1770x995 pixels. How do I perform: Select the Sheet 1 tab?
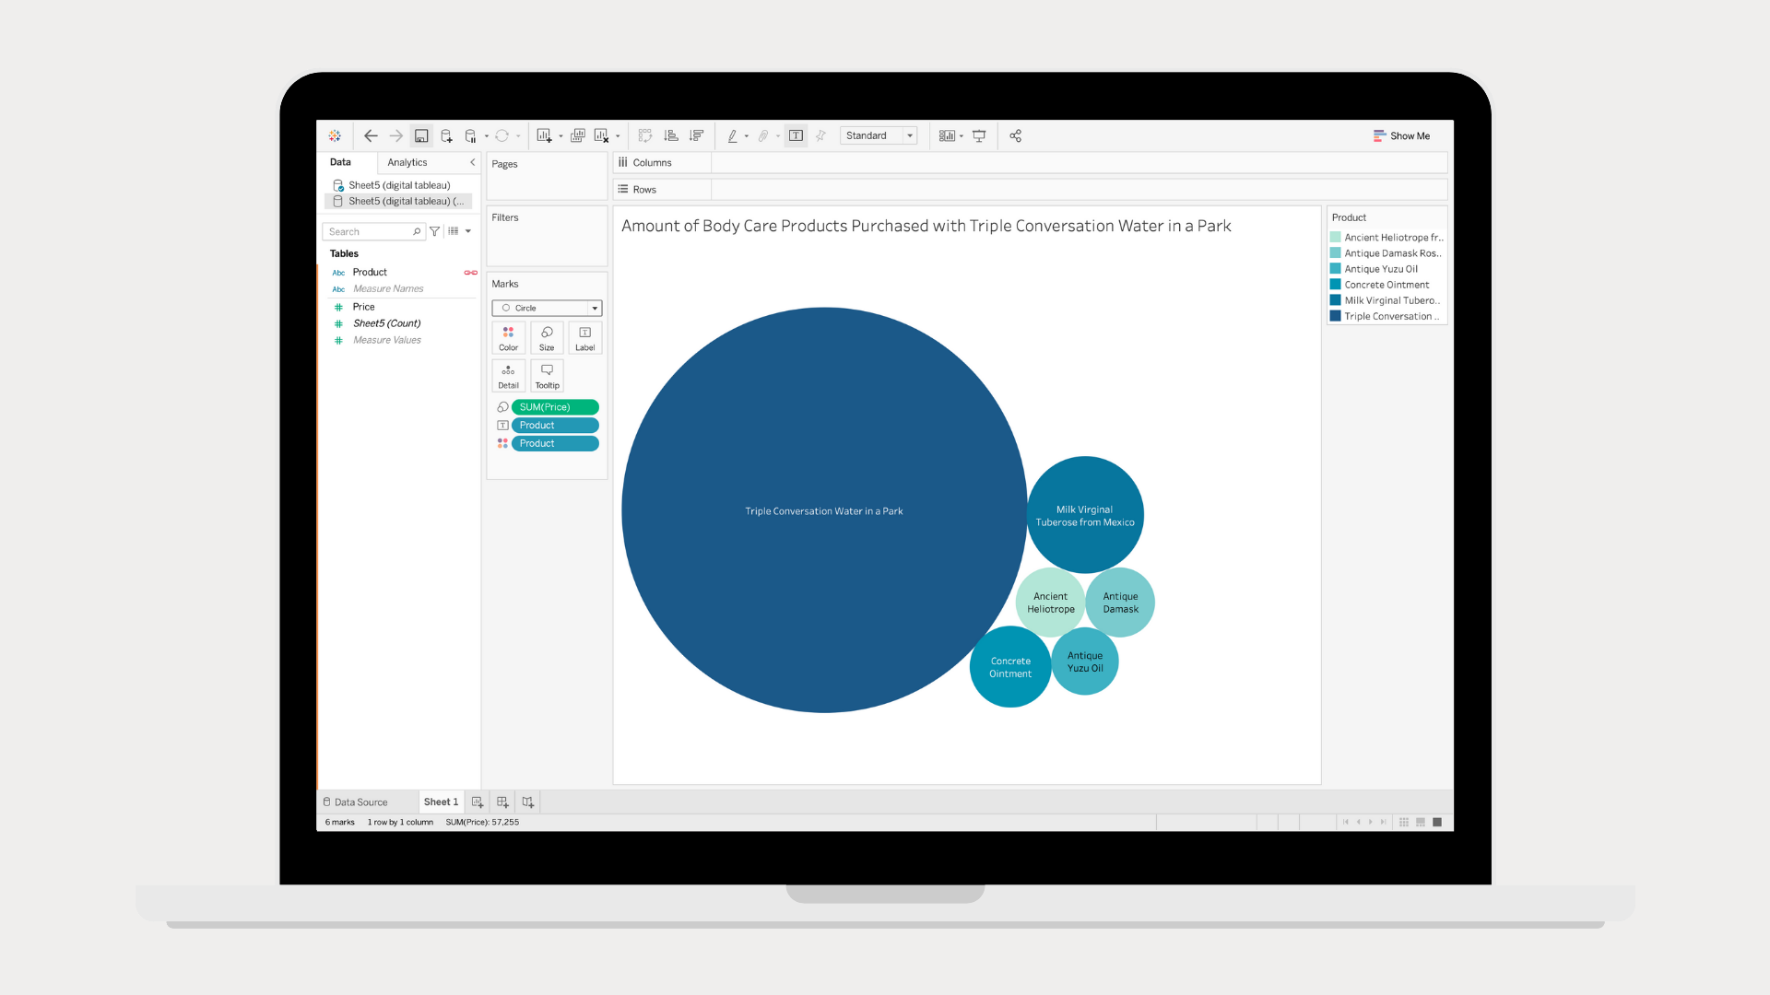coord(441,802)
